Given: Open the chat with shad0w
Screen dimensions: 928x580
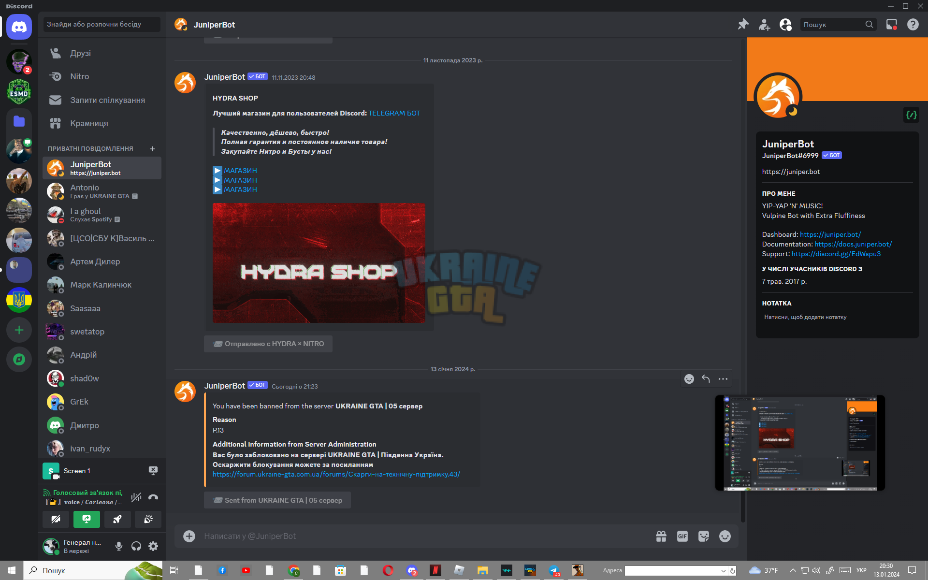Looking at the screenshot, I should click(101, 378).
